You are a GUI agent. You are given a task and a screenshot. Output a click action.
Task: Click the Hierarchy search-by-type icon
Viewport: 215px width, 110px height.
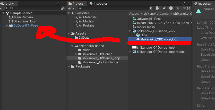click(63, 8)
